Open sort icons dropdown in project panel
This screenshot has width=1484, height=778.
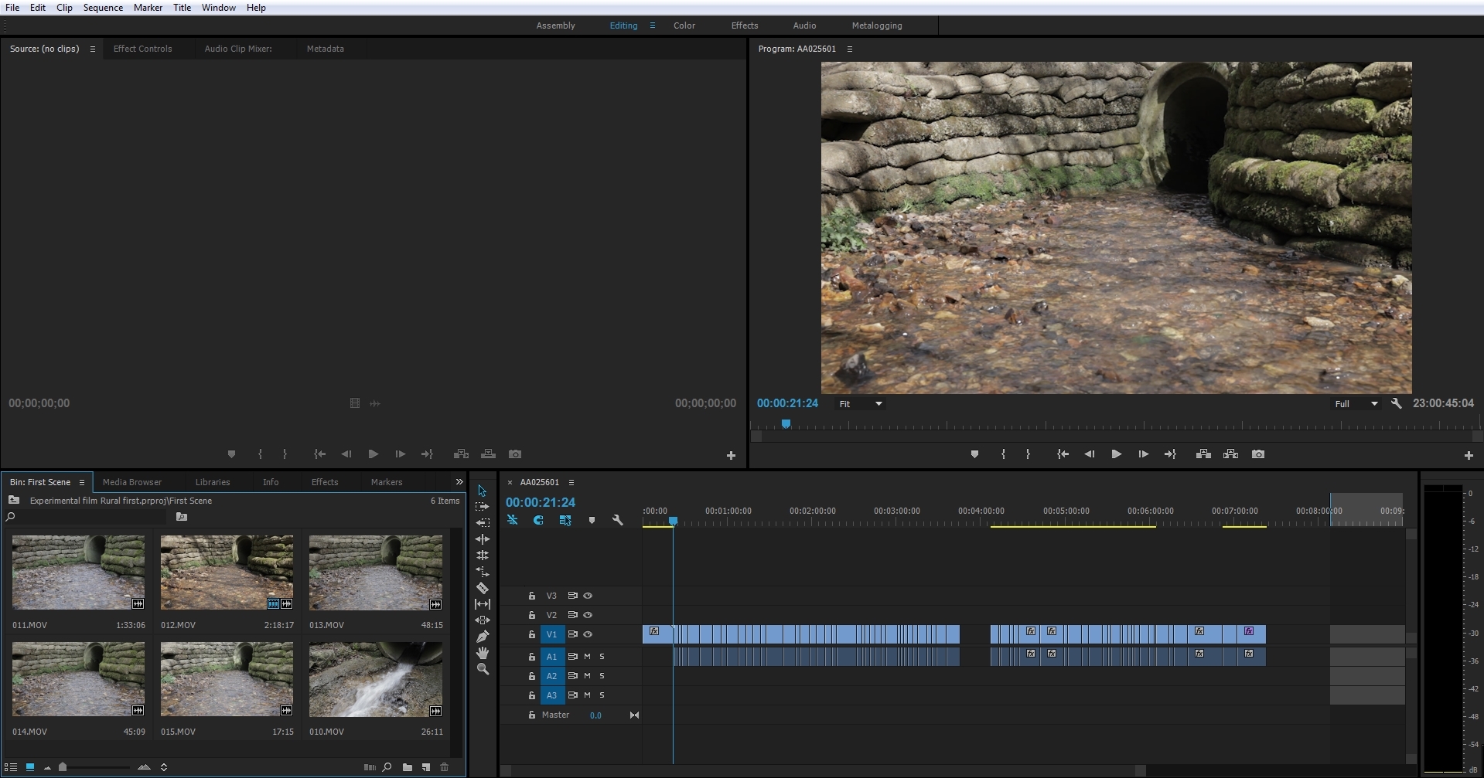tap(163, 767)
